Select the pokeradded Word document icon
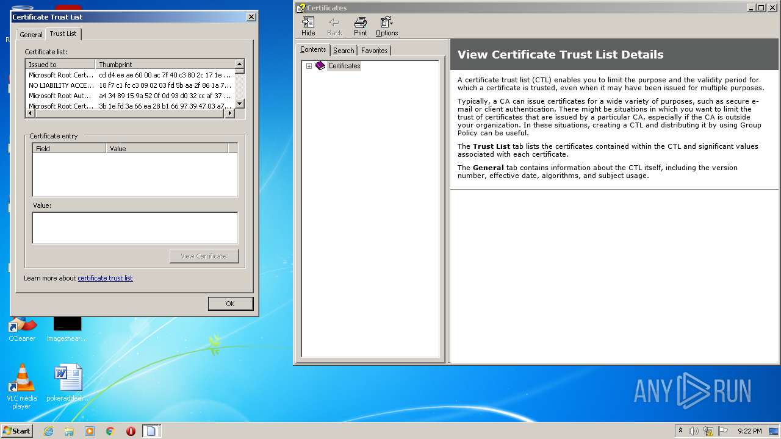Screen dimensions: 781x439 click(x=68, y=383)
